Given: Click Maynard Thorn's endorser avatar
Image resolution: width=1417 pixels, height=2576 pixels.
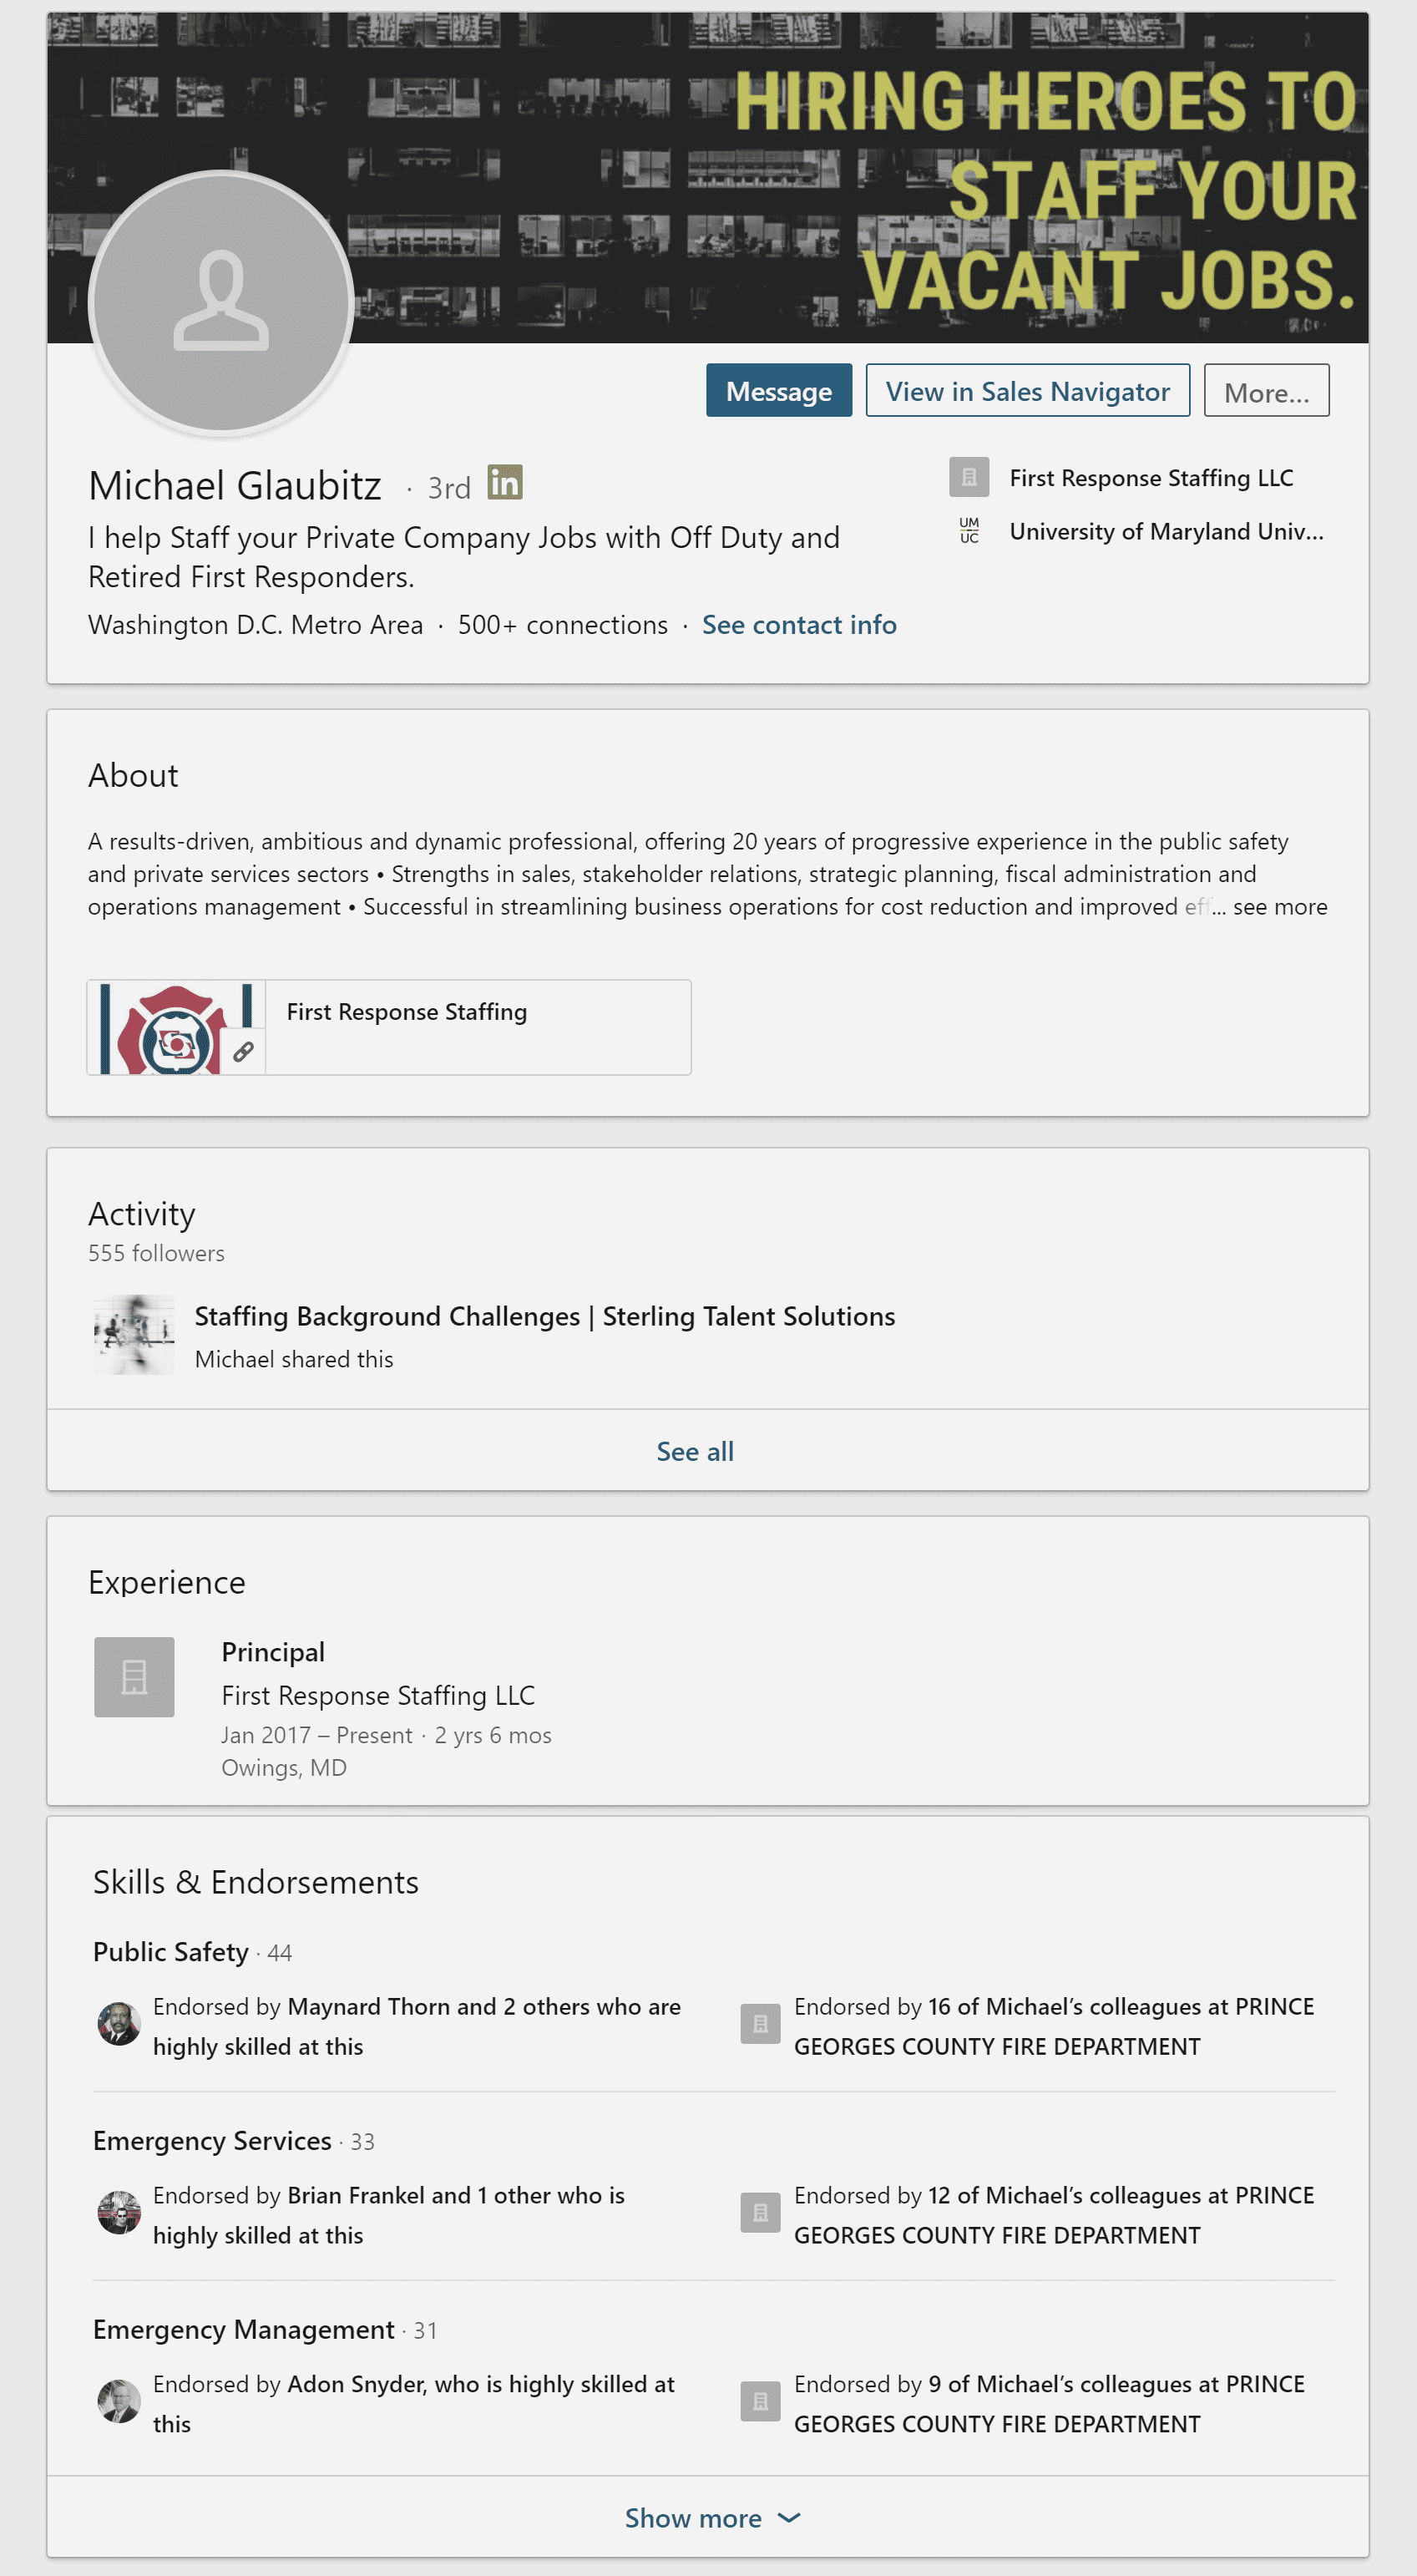Looking at the screenshot, I should (x=119, y=2024).
